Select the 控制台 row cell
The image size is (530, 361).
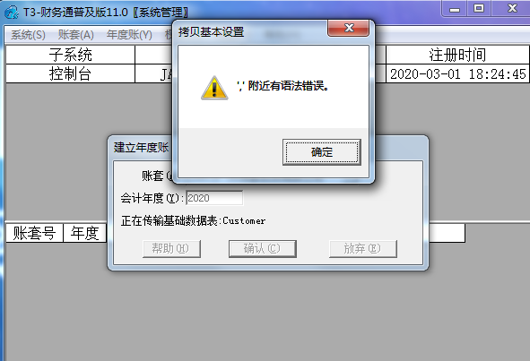click(70, 73)
